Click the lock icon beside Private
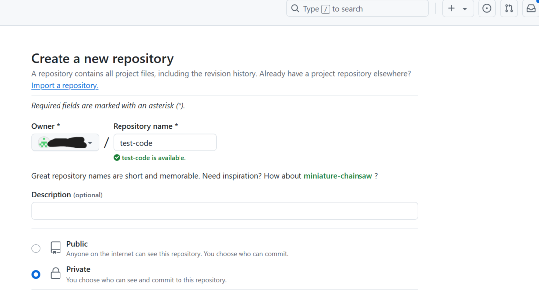The width and height of the screenshot is (539, 296). click(55, 274)
